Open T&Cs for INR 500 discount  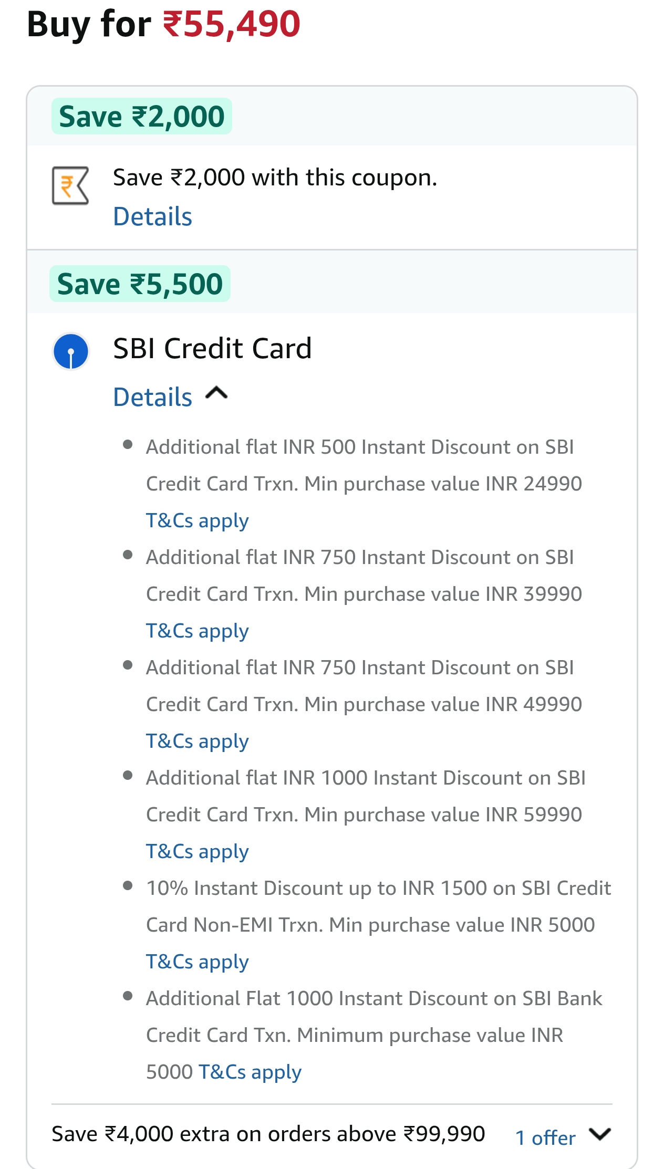pyautogui.click(x=197, y=521)
